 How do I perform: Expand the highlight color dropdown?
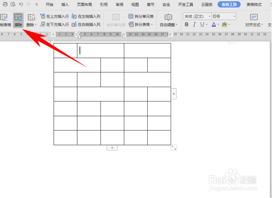tap(229, 25)
